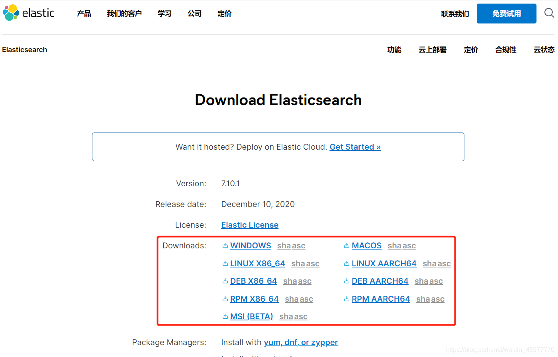The image size is (558, 357).
Task: Open the 公司 menu
Action: 195,14
